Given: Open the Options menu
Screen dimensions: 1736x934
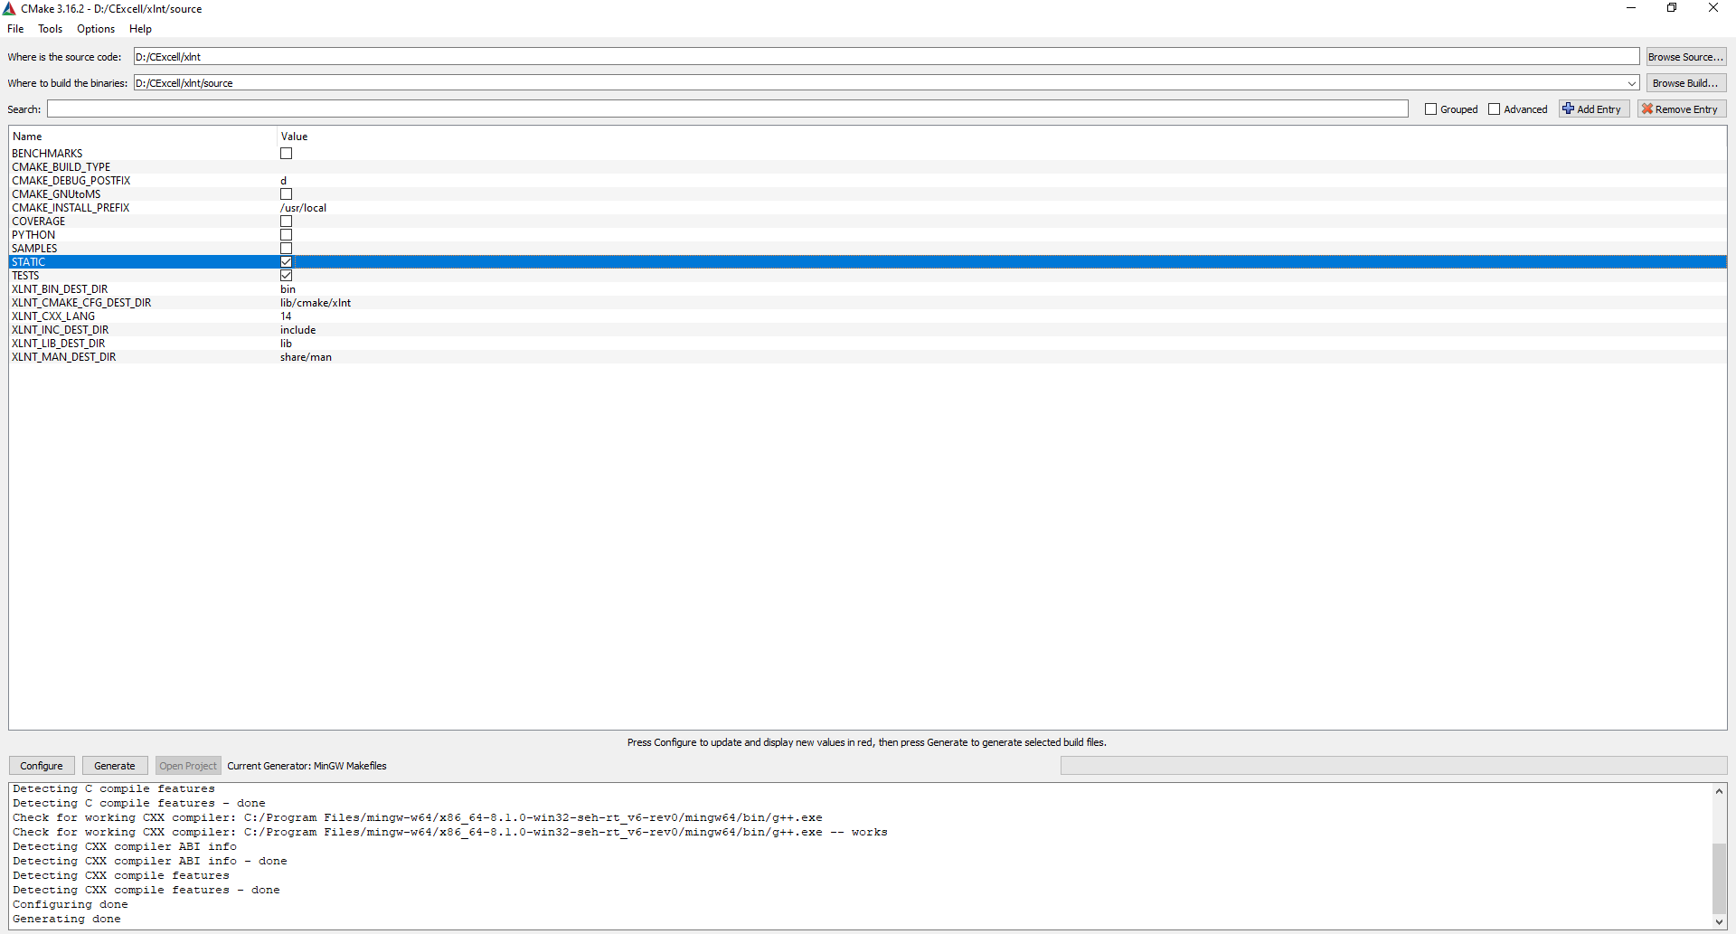Looking at the screenshot, I should point(95,28).
